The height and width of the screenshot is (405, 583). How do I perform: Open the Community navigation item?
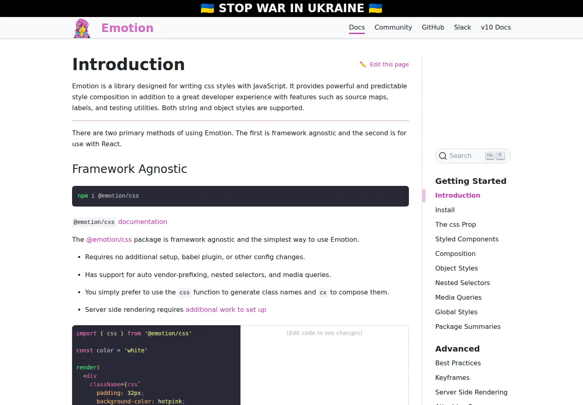point(393,28)
